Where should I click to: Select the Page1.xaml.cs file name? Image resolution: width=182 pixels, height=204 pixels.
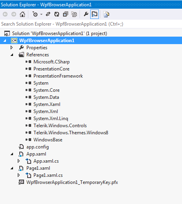(48, 175)
